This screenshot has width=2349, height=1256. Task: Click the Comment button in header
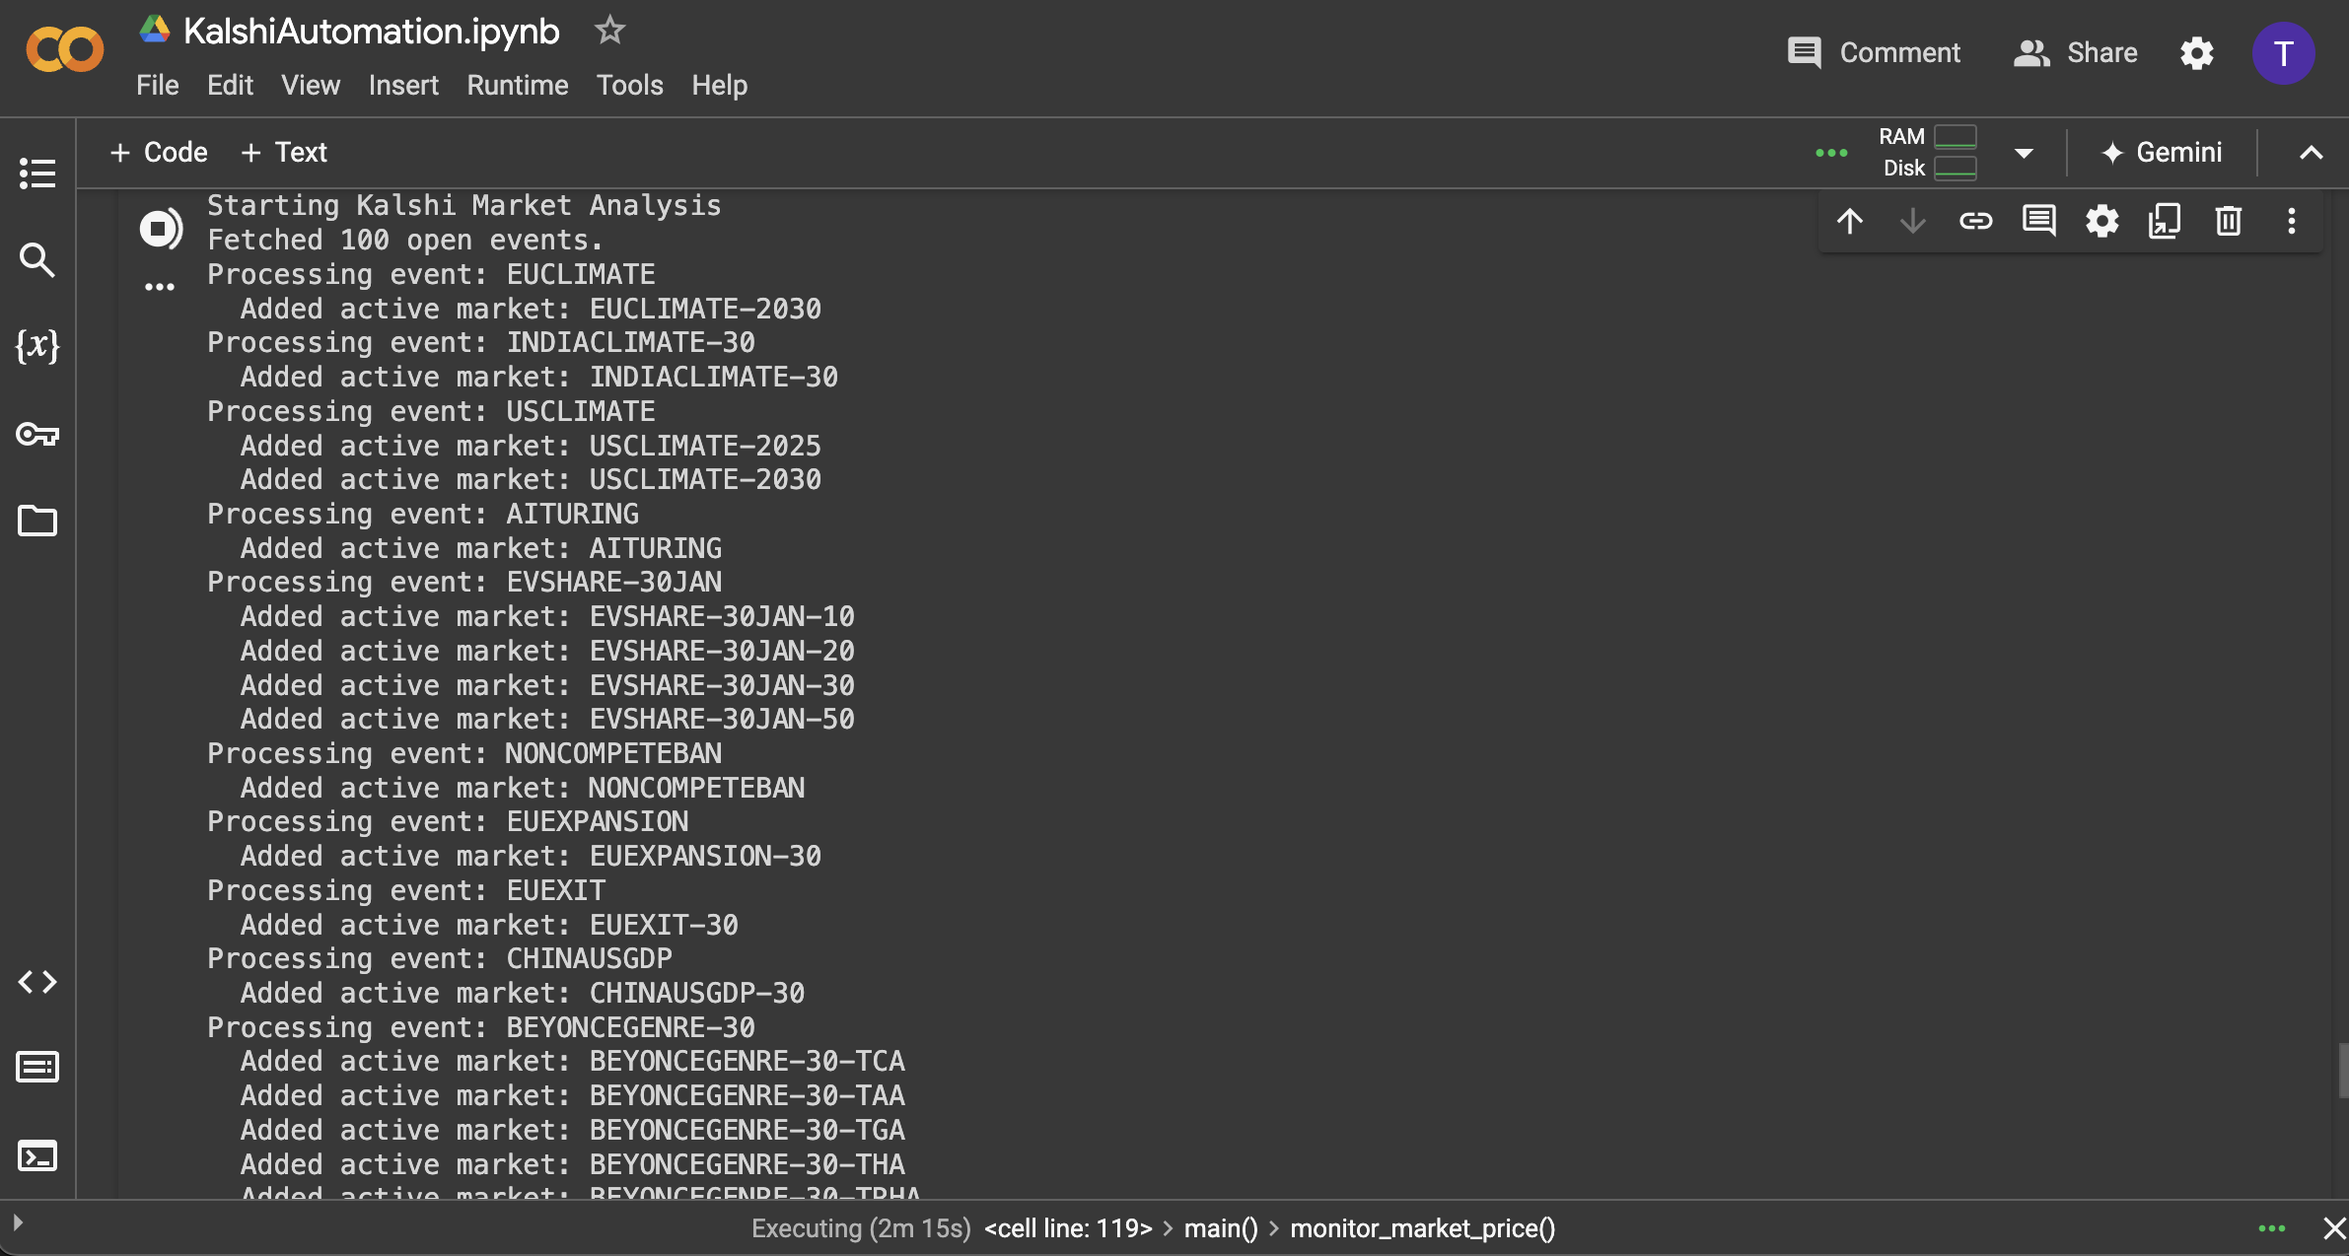[x=1874, y=52]
